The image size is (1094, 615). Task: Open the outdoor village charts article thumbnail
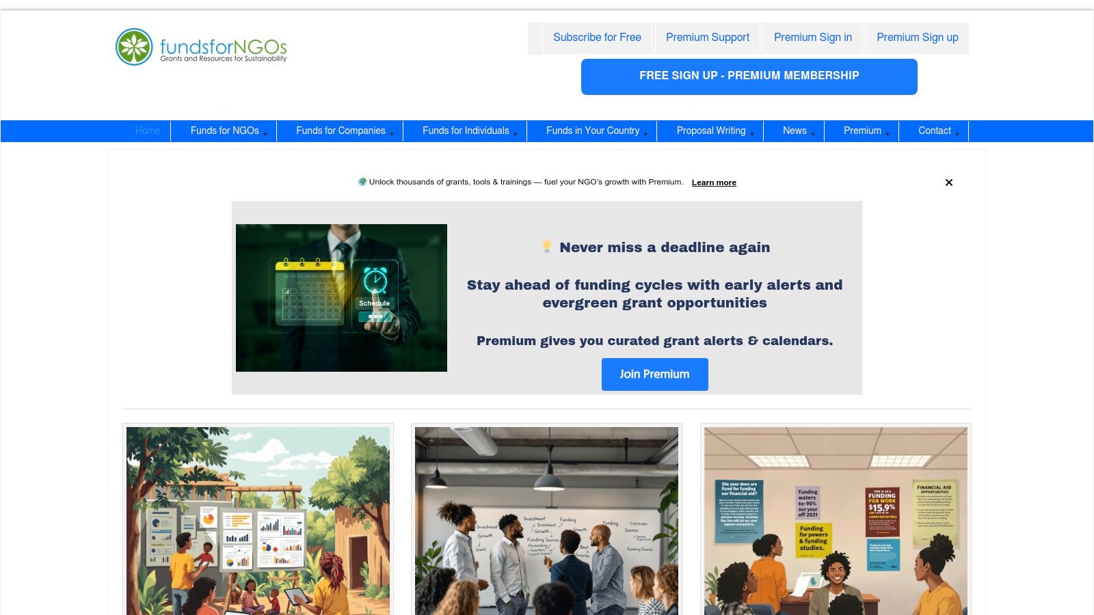pos(258,521)
